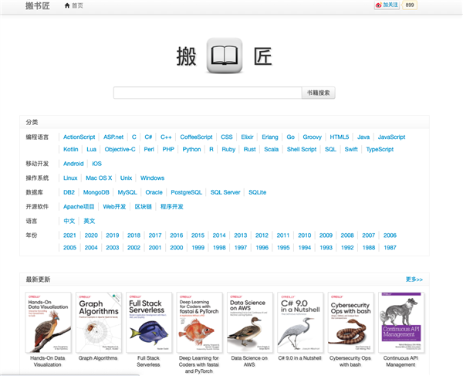Select 中文 language filter

(x=69, y=221)
